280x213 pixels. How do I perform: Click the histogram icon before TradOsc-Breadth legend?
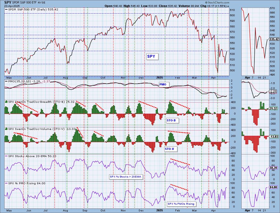[x=6, y=102]
